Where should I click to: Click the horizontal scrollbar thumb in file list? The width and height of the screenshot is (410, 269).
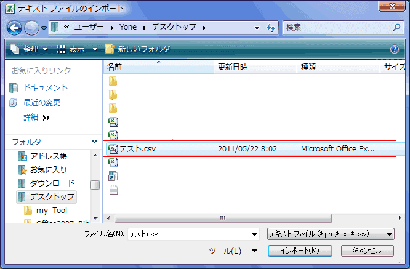tap(223, 218)
